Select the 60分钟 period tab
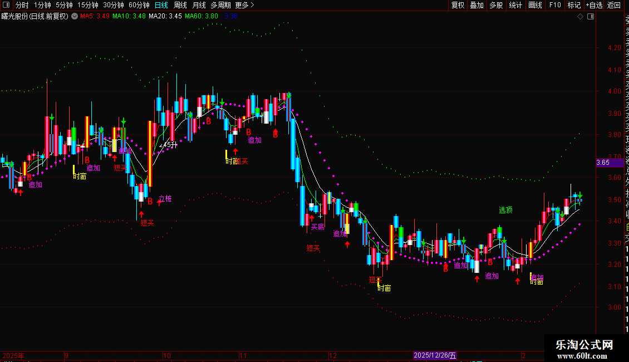The height and width of the screenshot is (362, 629). 139,5
